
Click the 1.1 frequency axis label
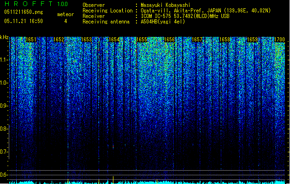[x=4, y=60]
